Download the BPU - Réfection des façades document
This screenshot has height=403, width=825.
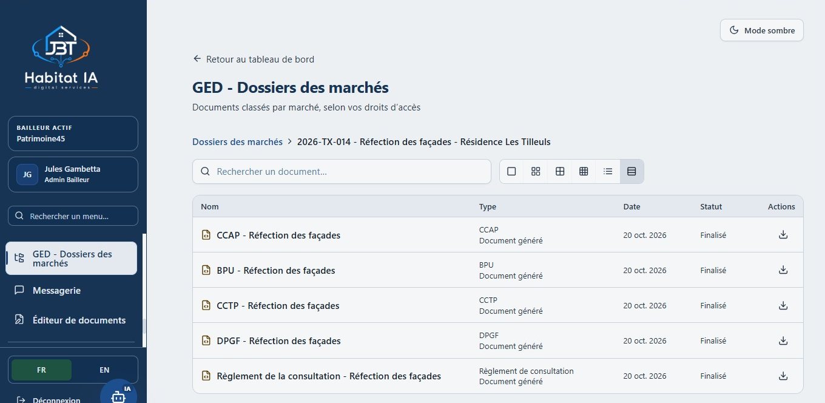(x=783, y=270)
